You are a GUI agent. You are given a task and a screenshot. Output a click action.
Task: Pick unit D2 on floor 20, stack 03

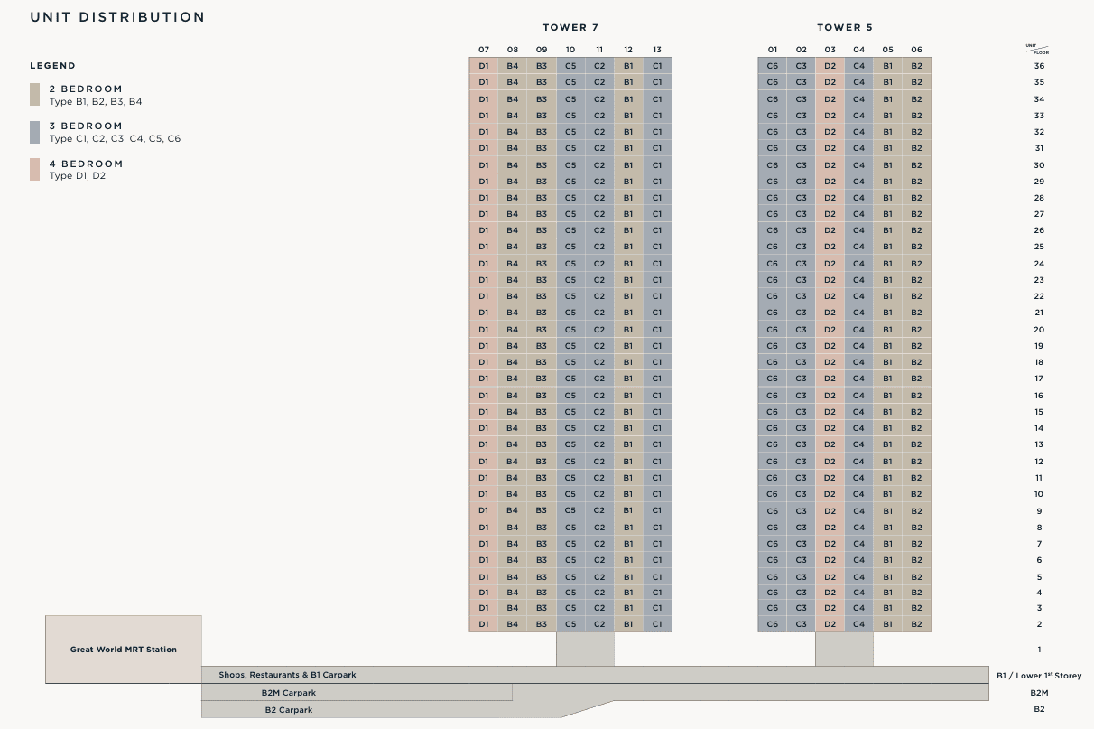(830, 330)
